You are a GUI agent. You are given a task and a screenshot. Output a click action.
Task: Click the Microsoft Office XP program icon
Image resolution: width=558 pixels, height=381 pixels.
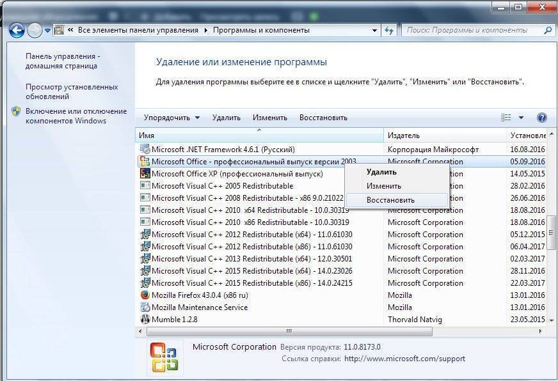coord(145,174)
